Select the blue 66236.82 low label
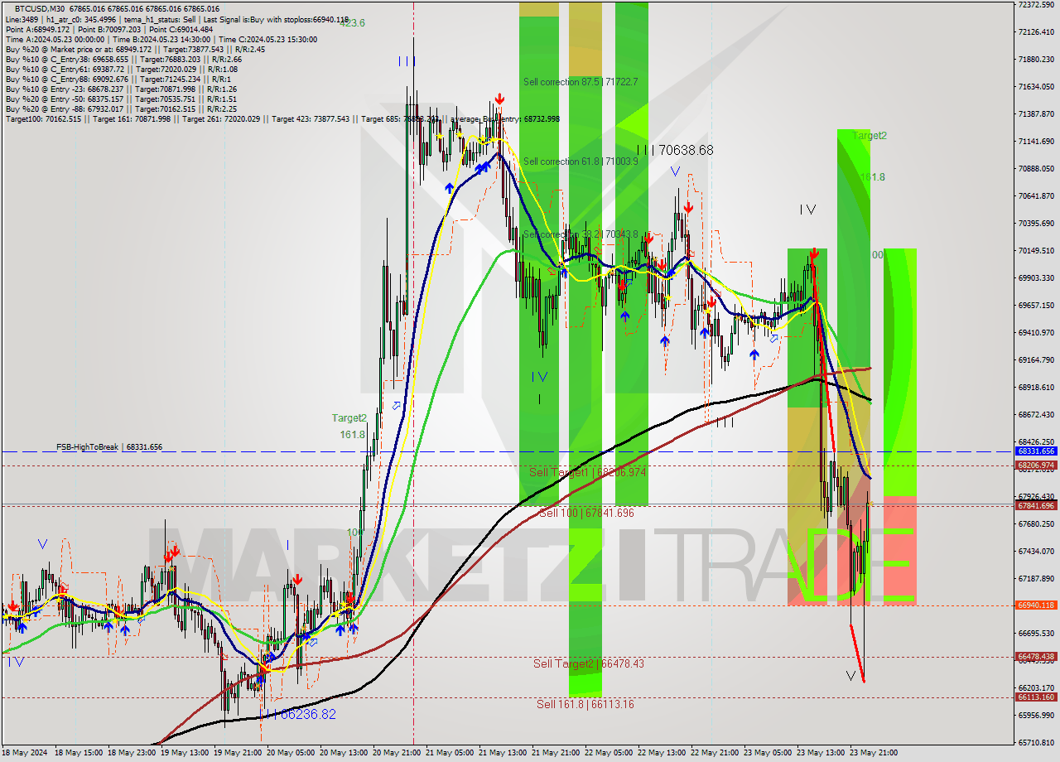The image size is (1060, 762). tap(305, 714)
